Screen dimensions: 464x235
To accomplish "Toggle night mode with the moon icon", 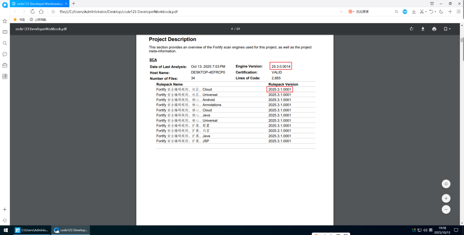I will click(x=441, y=12).
